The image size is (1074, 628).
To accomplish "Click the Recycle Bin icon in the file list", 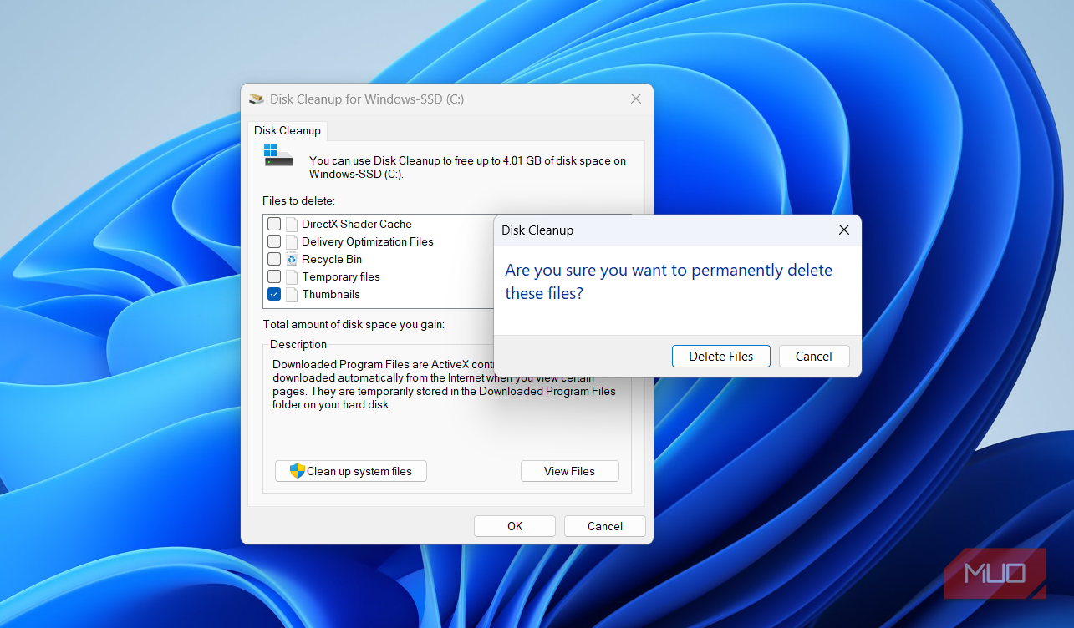I will click(292, 259).
